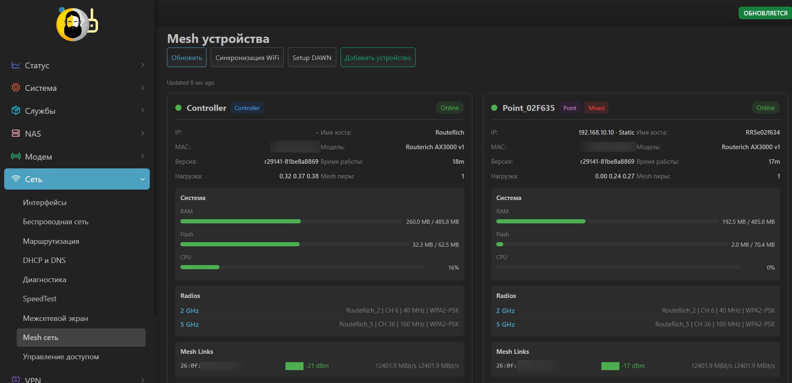Image resolution: width=792 pixels, height=383 pixels.
Task: Click Point_02F635 Flash value 2.0 MB / 70.4 MB
Action: pyautogui.click(x=753, y=245)
